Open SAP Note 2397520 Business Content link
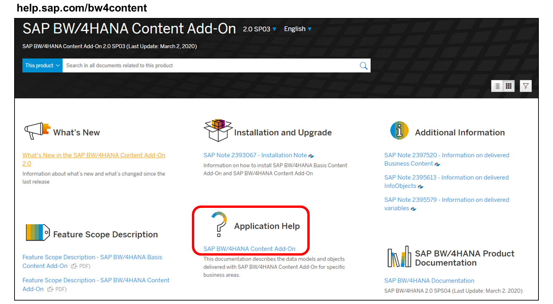 click(x=447, y=159)
